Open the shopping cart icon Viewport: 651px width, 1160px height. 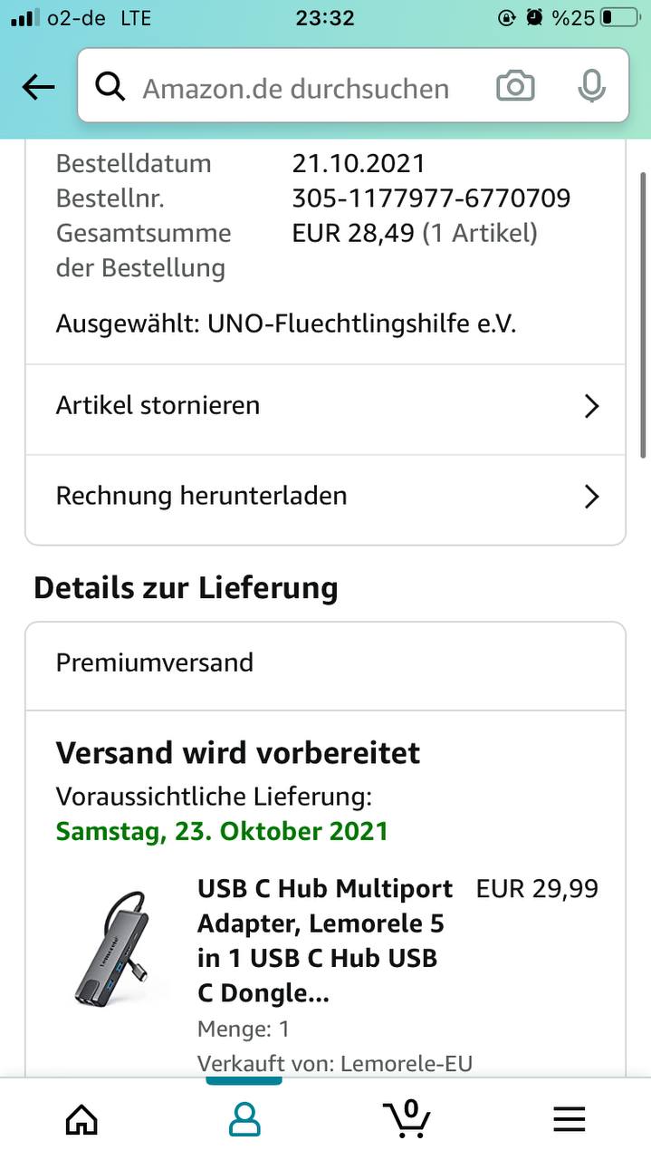(x=407, y=1118)
